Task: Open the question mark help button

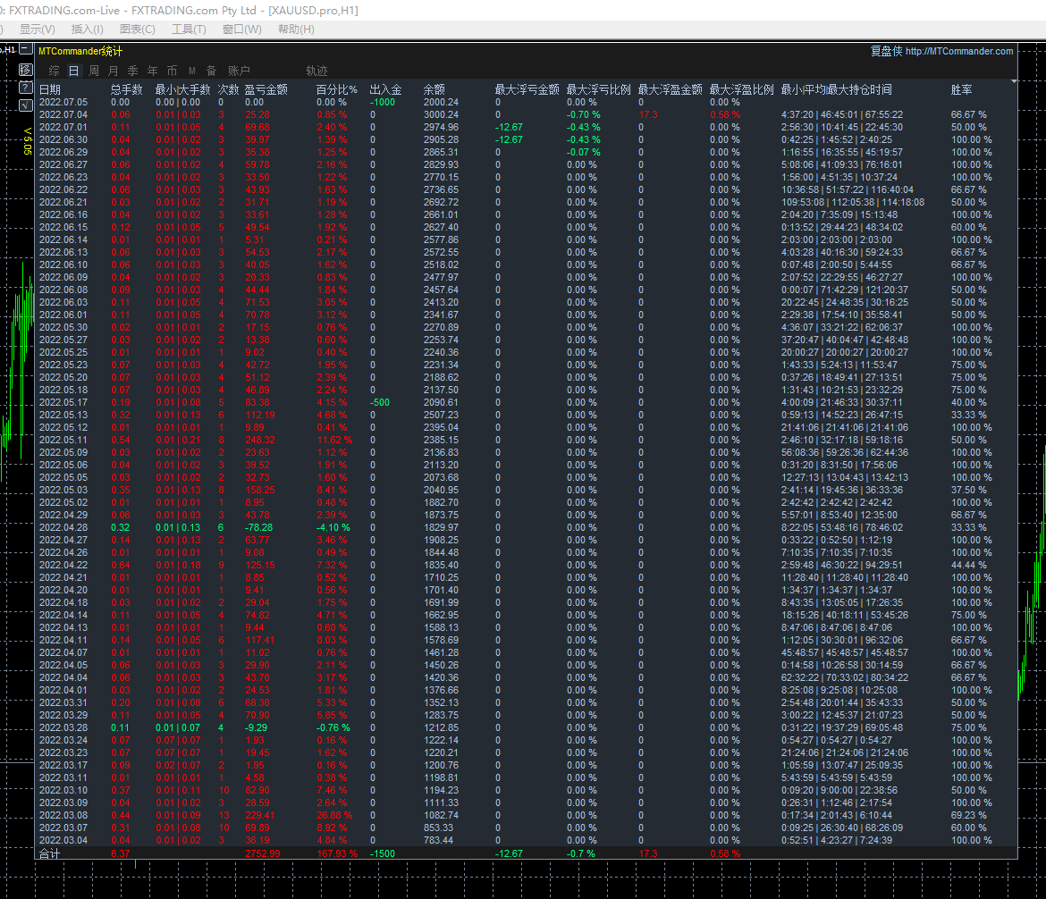Action: (25, 88)
